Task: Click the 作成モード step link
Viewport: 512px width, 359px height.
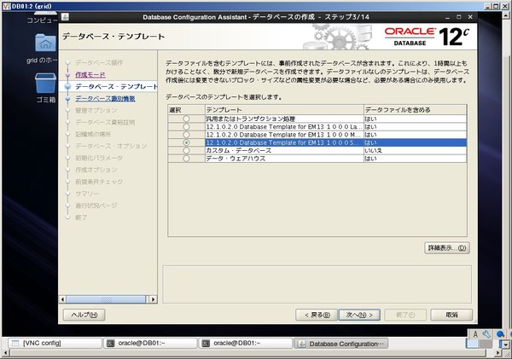Action: click(x=90, y=75)
